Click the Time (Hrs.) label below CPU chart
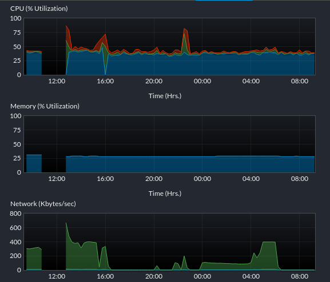This screenshot has height=282, width=330. coord(165,96)
